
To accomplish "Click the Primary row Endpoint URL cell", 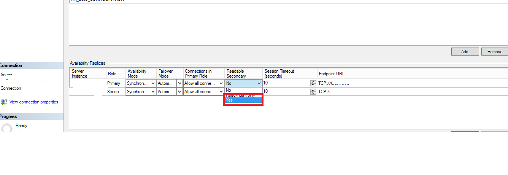I will point(413,83).
